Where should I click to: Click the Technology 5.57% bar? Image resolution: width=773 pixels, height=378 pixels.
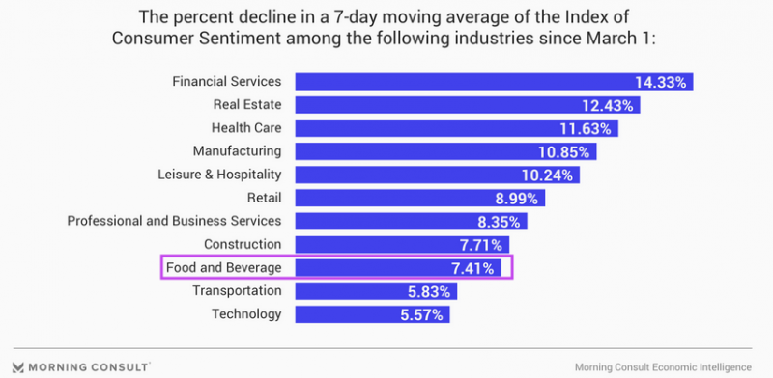pos(373,314)
